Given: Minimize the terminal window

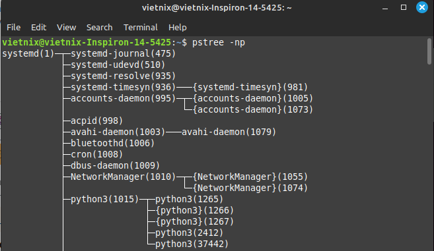Looking at the screenshot, I should coord(384,8).
